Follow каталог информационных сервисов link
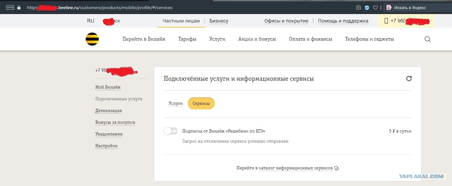The image size is (452, 186). 296,168
